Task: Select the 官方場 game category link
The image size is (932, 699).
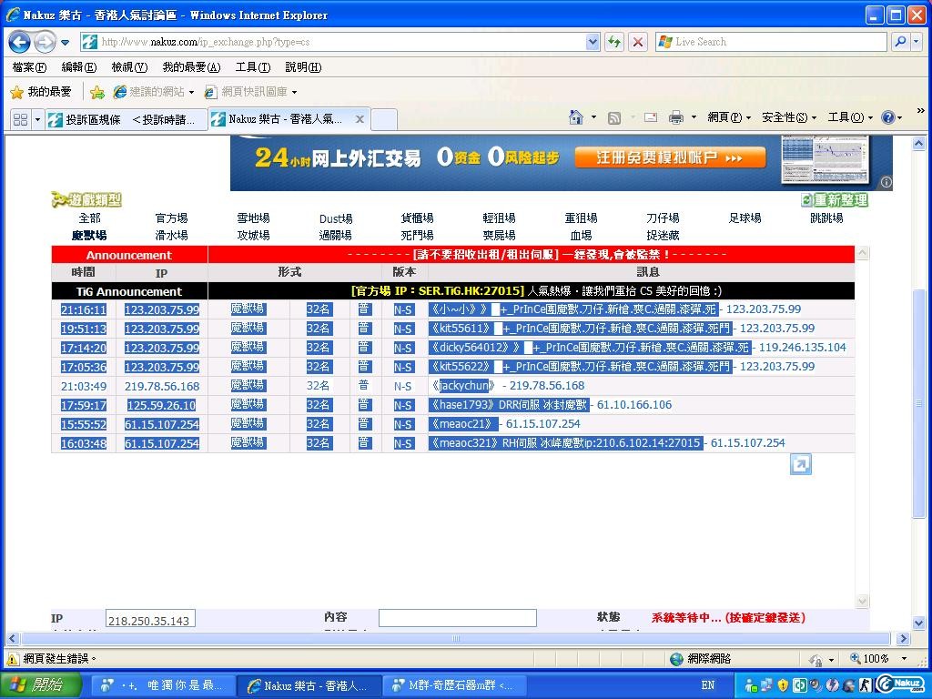Action: (x=171, y=218)
